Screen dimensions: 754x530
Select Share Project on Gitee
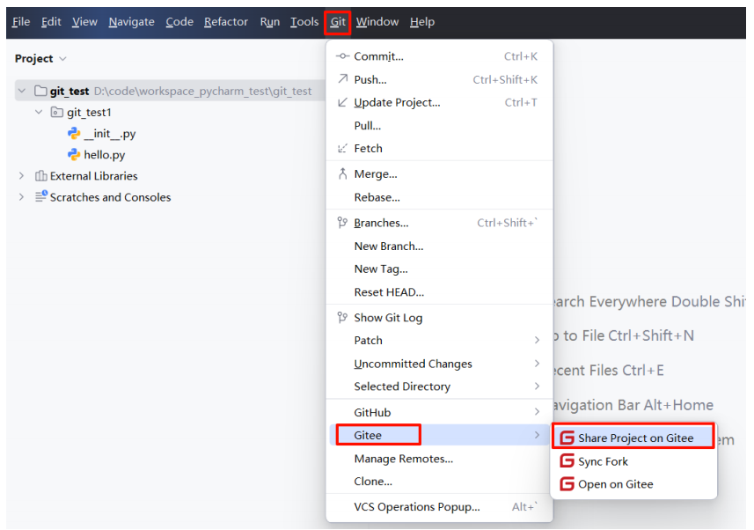tap(633, 438)
